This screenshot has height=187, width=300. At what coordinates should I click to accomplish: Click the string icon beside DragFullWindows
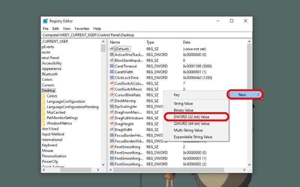click(x=112, y=118)
